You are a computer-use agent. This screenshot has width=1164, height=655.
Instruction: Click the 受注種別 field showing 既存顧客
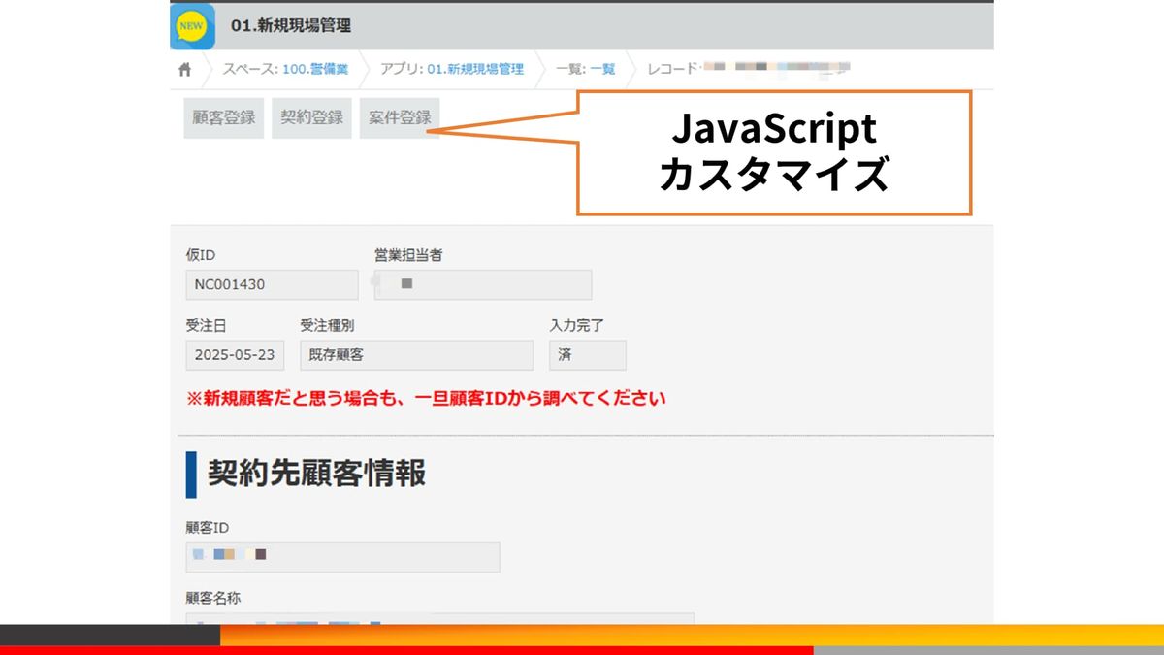point(416,355)
